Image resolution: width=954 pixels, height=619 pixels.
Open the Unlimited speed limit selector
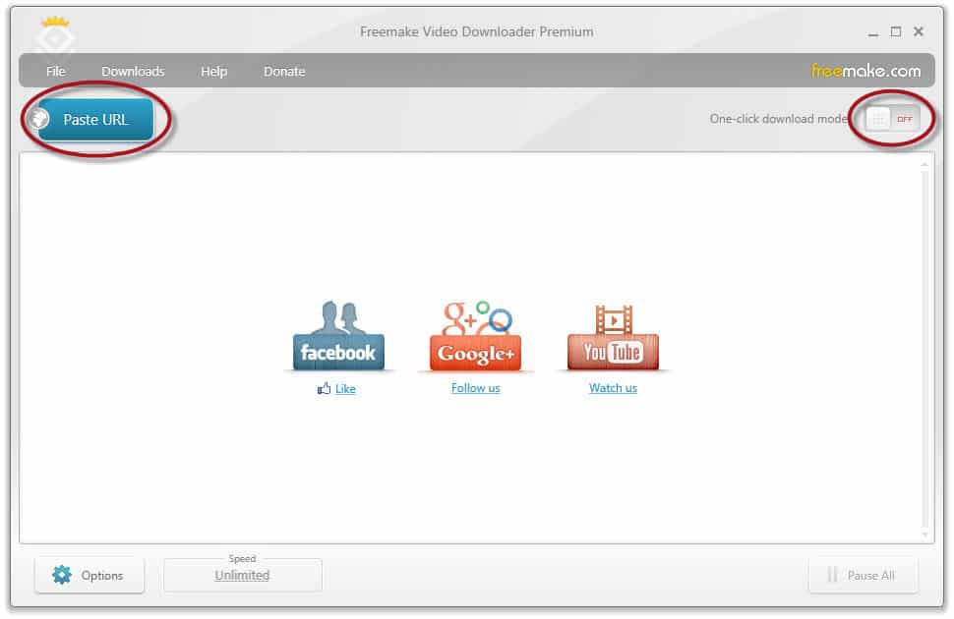242,575
